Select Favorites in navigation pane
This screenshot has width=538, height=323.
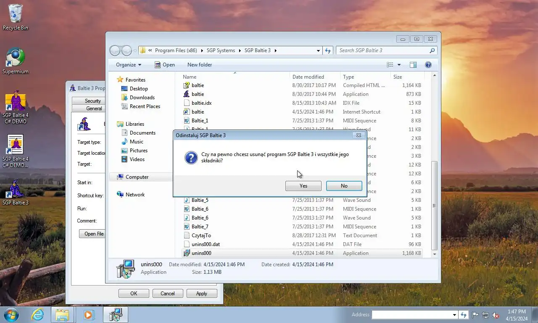click(x=135, y=80)
